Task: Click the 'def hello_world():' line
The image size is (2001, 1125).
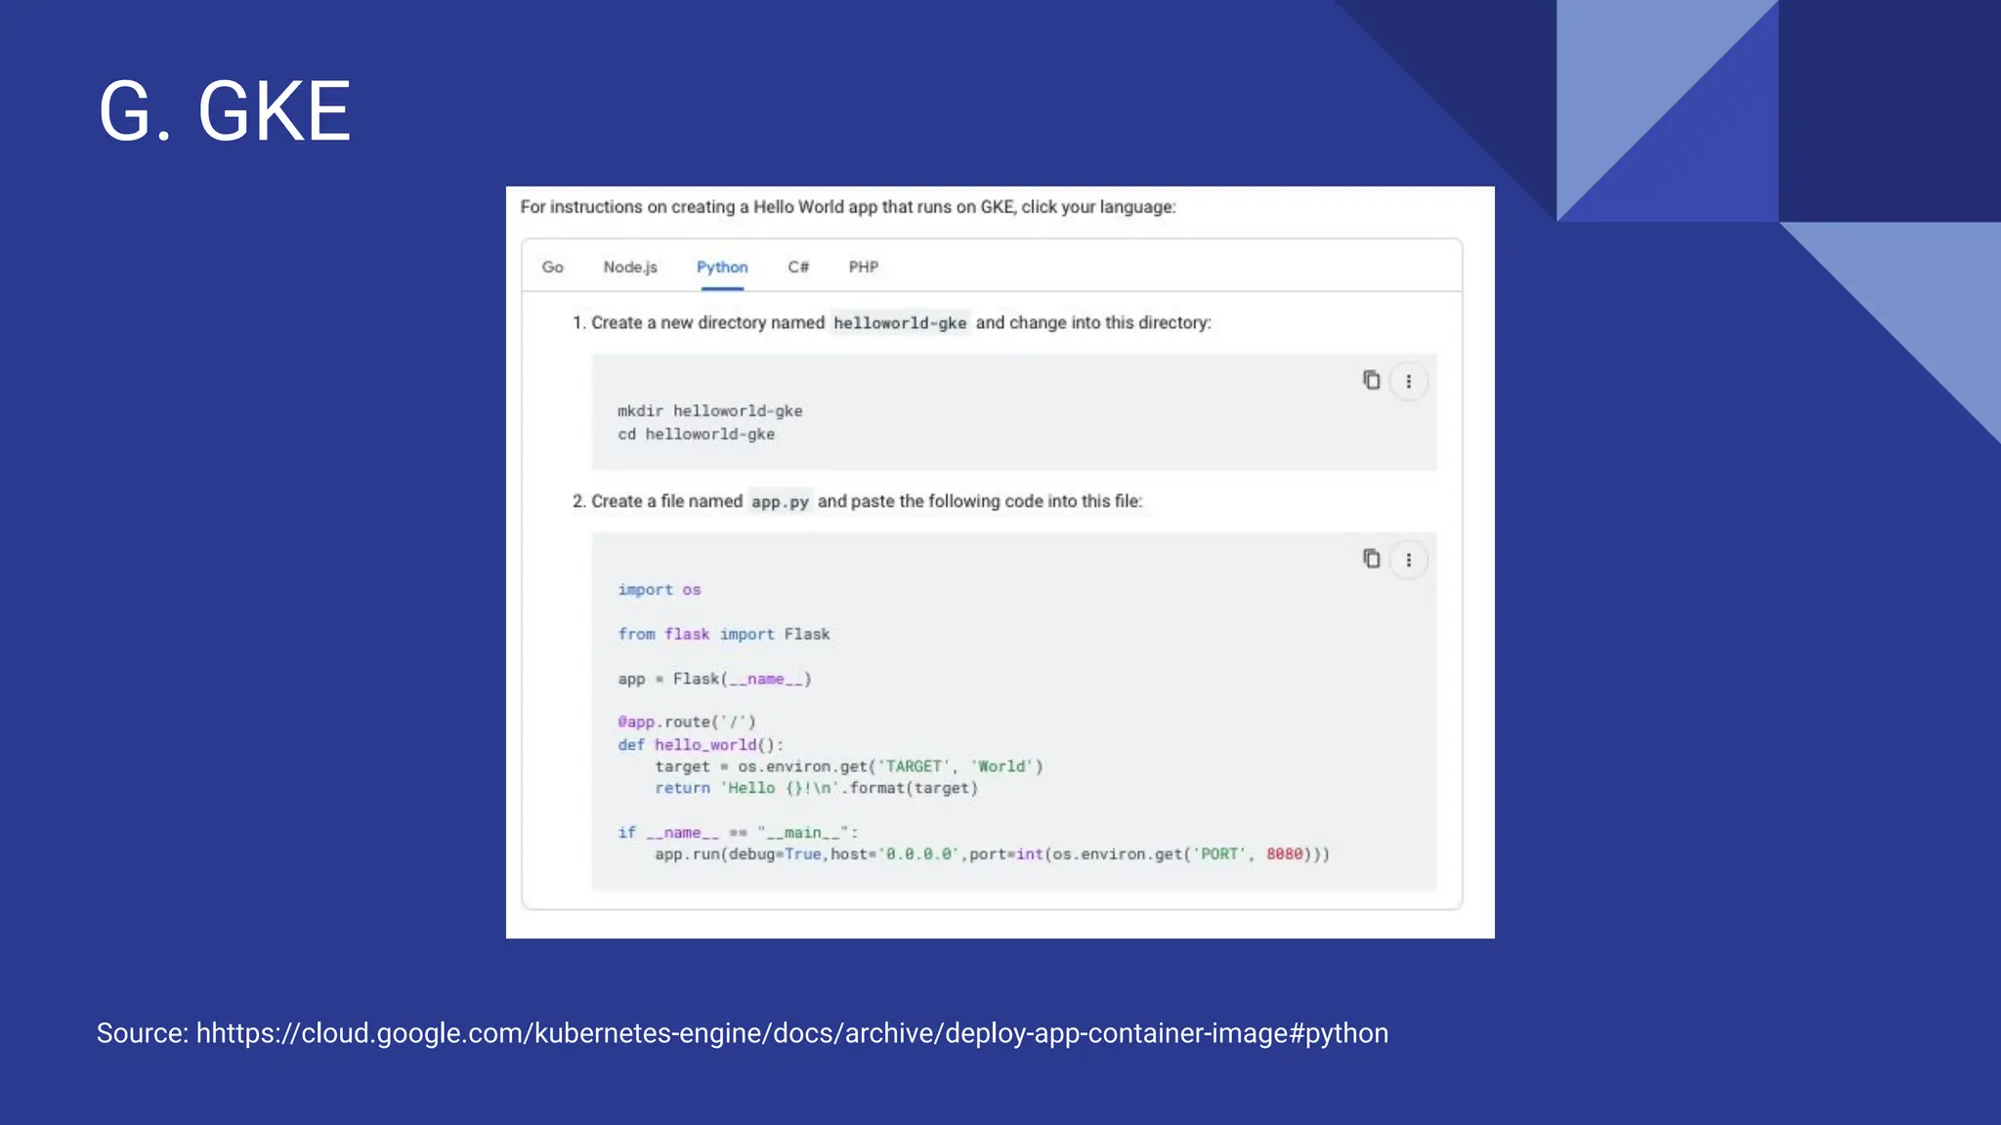Action: point(701,744)
